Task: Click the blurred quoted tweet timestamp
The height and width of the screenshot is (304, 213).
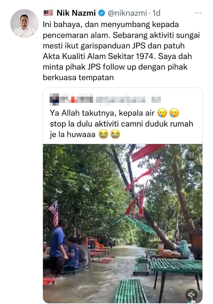Action: (156, 99)
